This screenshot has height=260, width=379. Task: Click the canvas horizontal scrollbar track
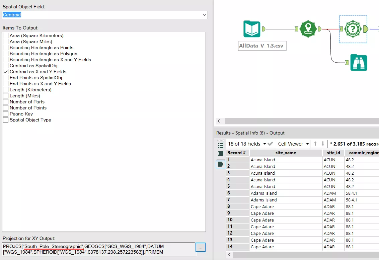click(x=302, y=121)
